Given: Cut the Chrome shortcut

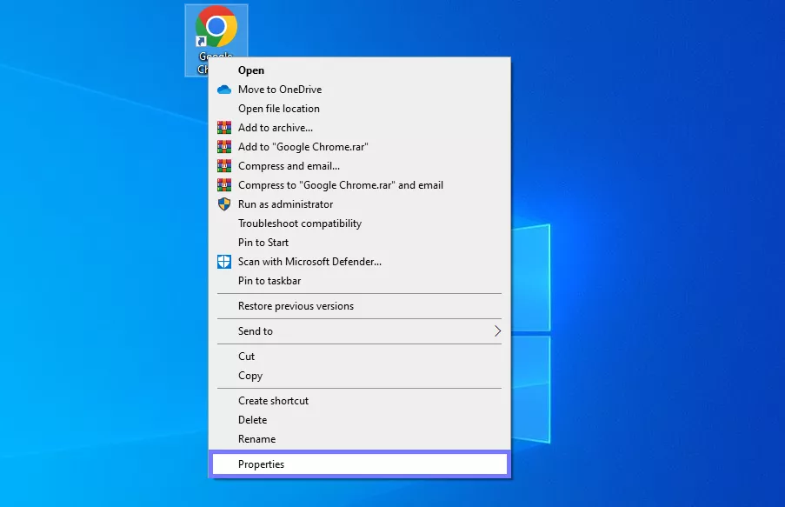Looking at the screenshot, I should coord(246,356).
